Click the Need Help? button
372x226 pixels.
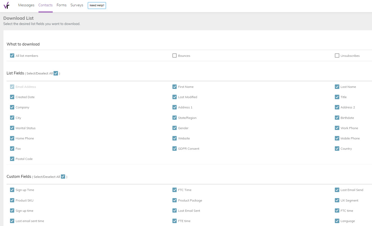97,5
